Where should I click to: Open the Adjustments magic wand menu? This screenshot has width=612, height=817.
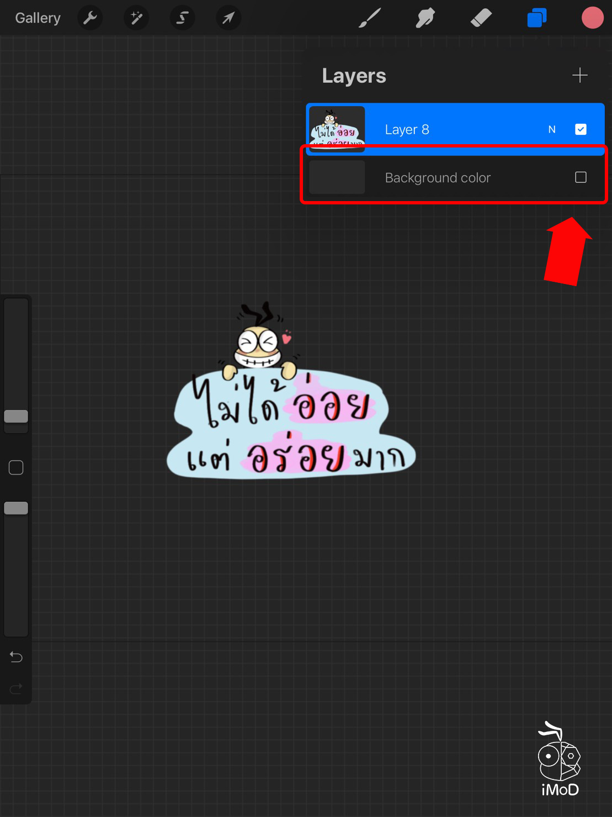coord(136,18)
